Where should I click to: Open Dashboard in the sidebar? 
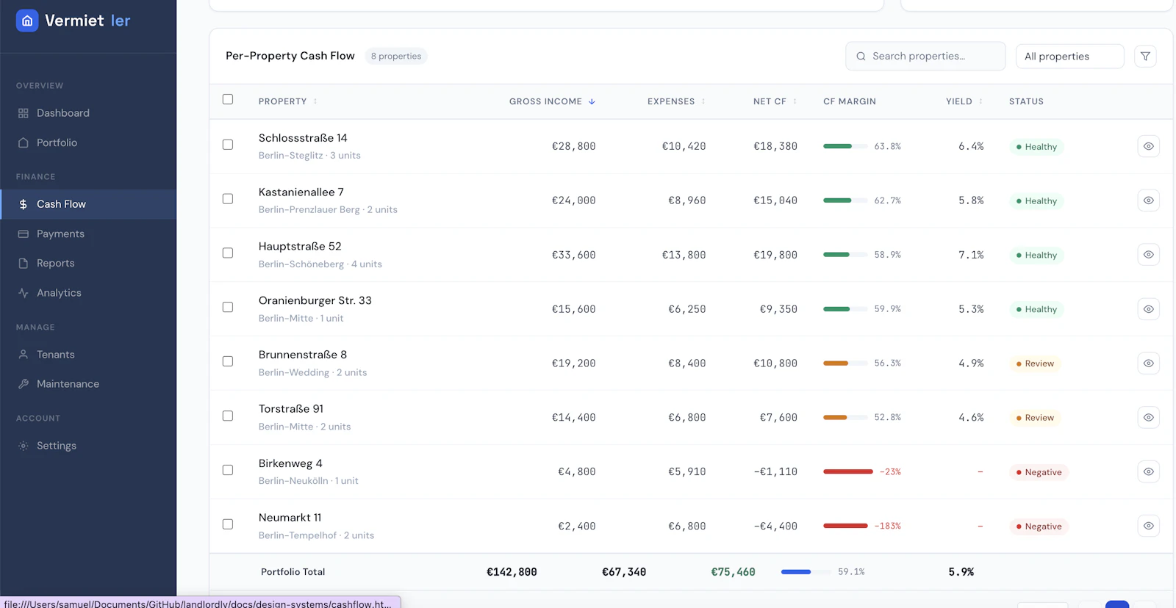click(88, 113)
